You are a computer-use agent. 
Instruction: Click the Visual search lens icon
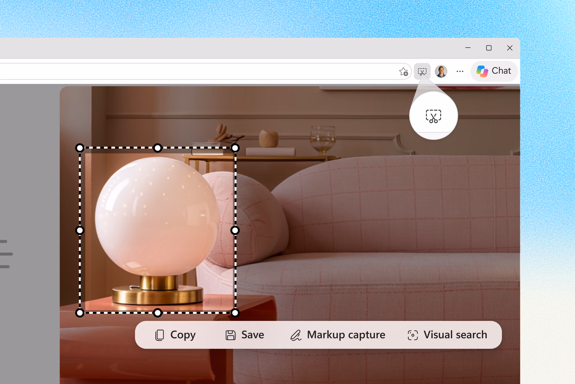click(x=413, y=335)
